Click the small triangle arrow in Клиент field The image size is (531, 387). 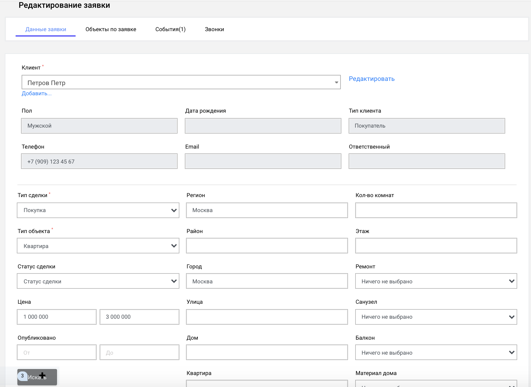point(337,82)
